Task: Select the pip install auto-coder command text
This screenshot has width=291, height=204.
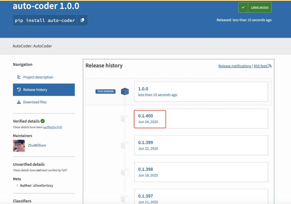Action: [45, 20]
